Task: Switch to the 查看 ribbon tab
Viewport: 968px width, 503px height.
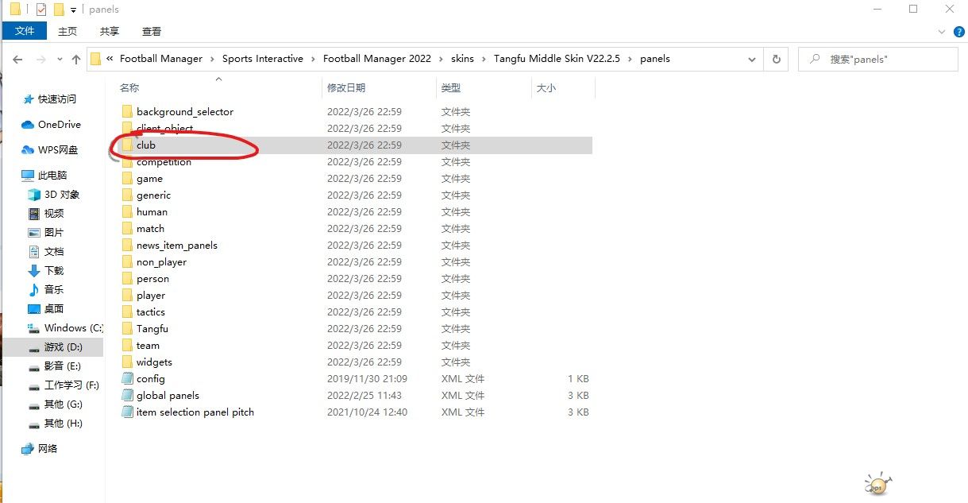Action: pyautogui.click(x=151, y=31)
